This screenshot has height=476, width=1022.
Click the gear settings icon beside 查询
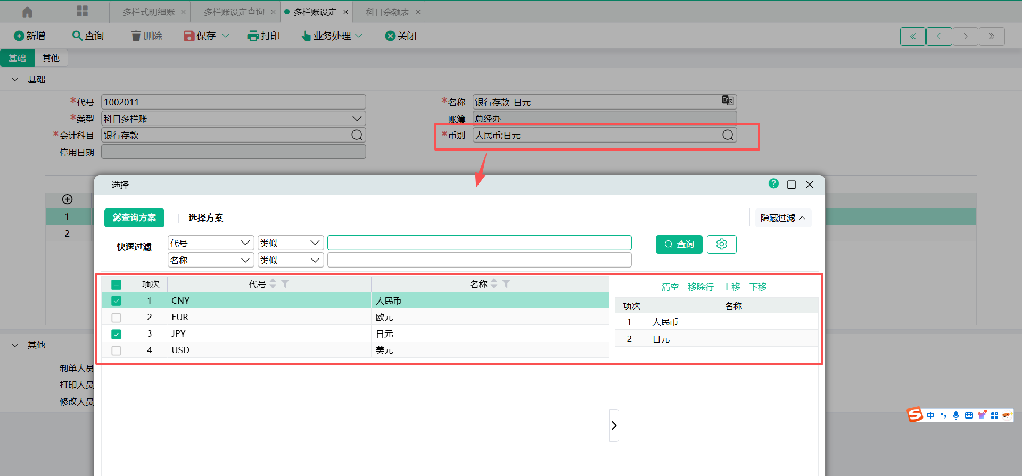(721, 244)
